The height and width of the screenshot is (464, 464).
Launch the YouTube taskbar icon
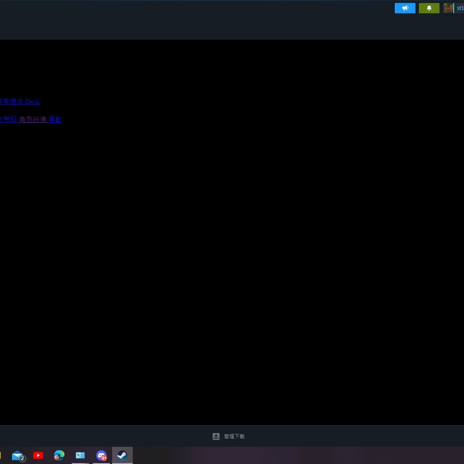(x=38, y=455)
